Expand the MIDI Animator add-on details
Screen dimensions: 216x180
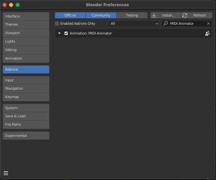coord(60,33)
